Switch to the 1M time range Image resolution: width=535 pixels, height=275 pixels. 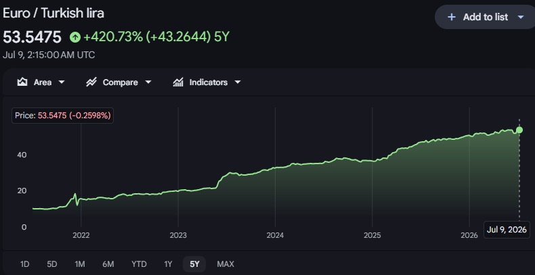[x=79, y=264]
